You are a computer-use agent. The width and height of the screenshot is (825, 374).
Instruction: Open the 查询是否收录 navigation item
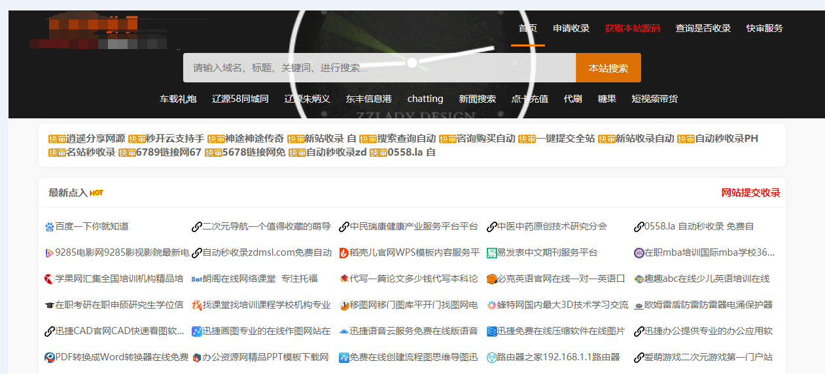click(703, 28)
